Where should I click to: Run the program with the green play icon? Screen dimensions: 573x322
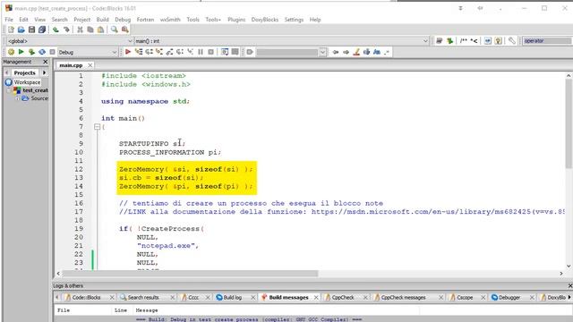coord(21,52)
